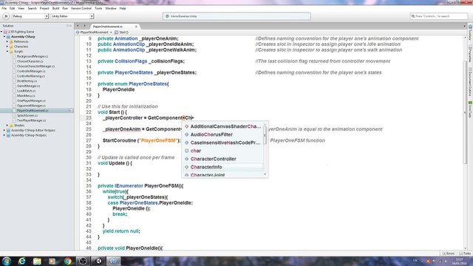This screenshot has height=266, width=473.
Task: Select OpponentManager.cs file
Action: click(x=31, y=106)
